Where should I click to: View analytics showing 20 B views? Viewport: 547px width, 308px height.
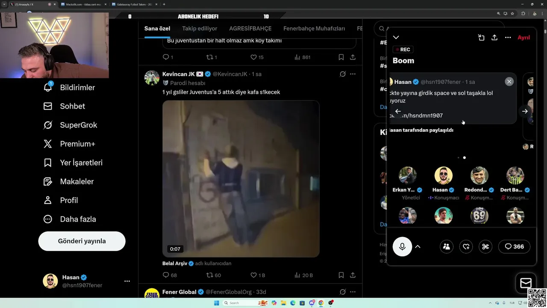click(303, 275)
